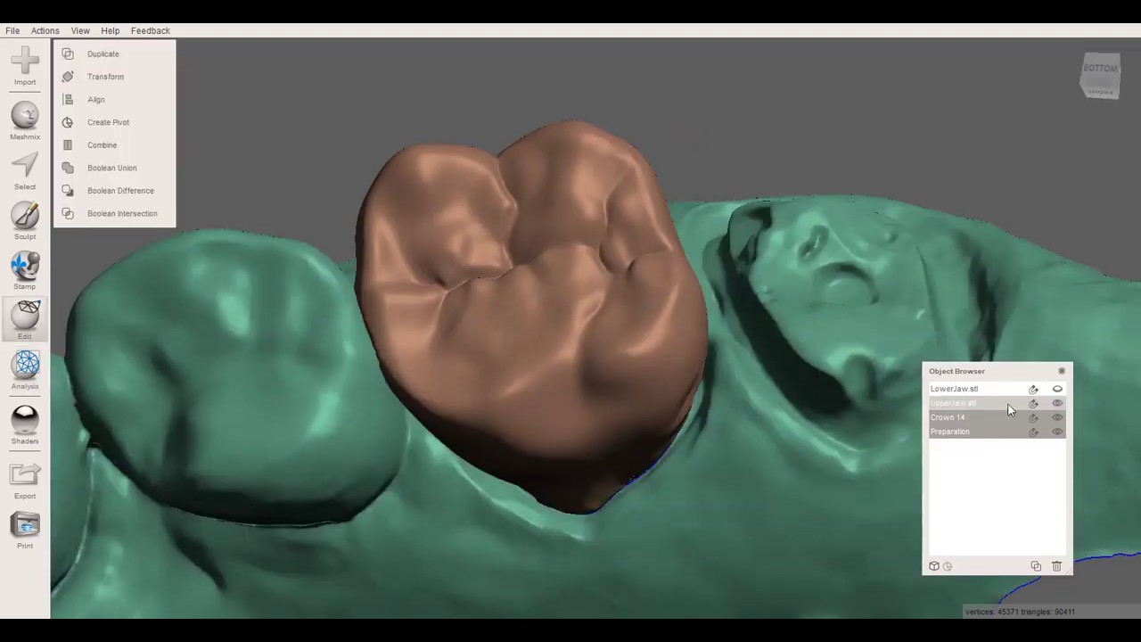The image size is (1141, 642).
Task: Open the Actions menu
Action: 45,30
